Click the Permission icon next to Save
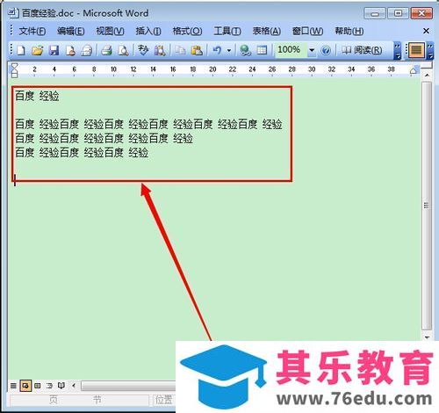Screen dimensions: 439x413 point(70,50)
